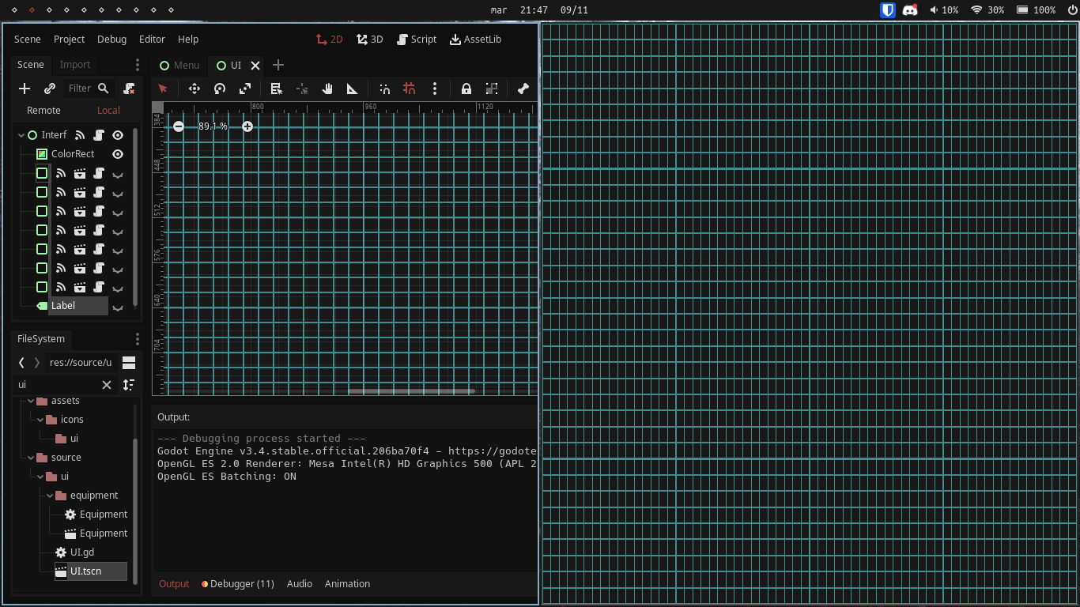
Task: Collapse the equipment folder
Action: click(x=50, y=496)
